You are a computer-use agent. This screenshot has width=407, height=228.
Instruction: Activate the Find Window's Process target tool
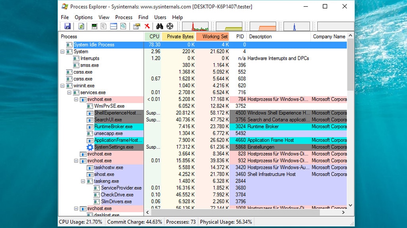[x=169, y=26]
